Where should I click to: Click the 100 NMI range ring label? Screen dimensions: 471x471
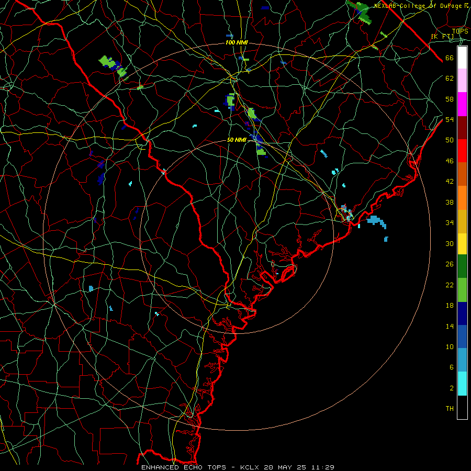point(237,43)
